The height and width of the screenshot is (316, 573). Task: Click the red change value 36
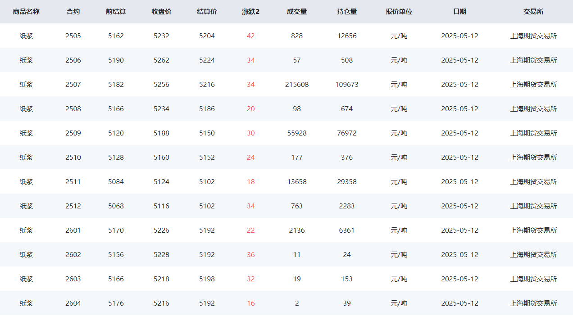click(251, 255)
